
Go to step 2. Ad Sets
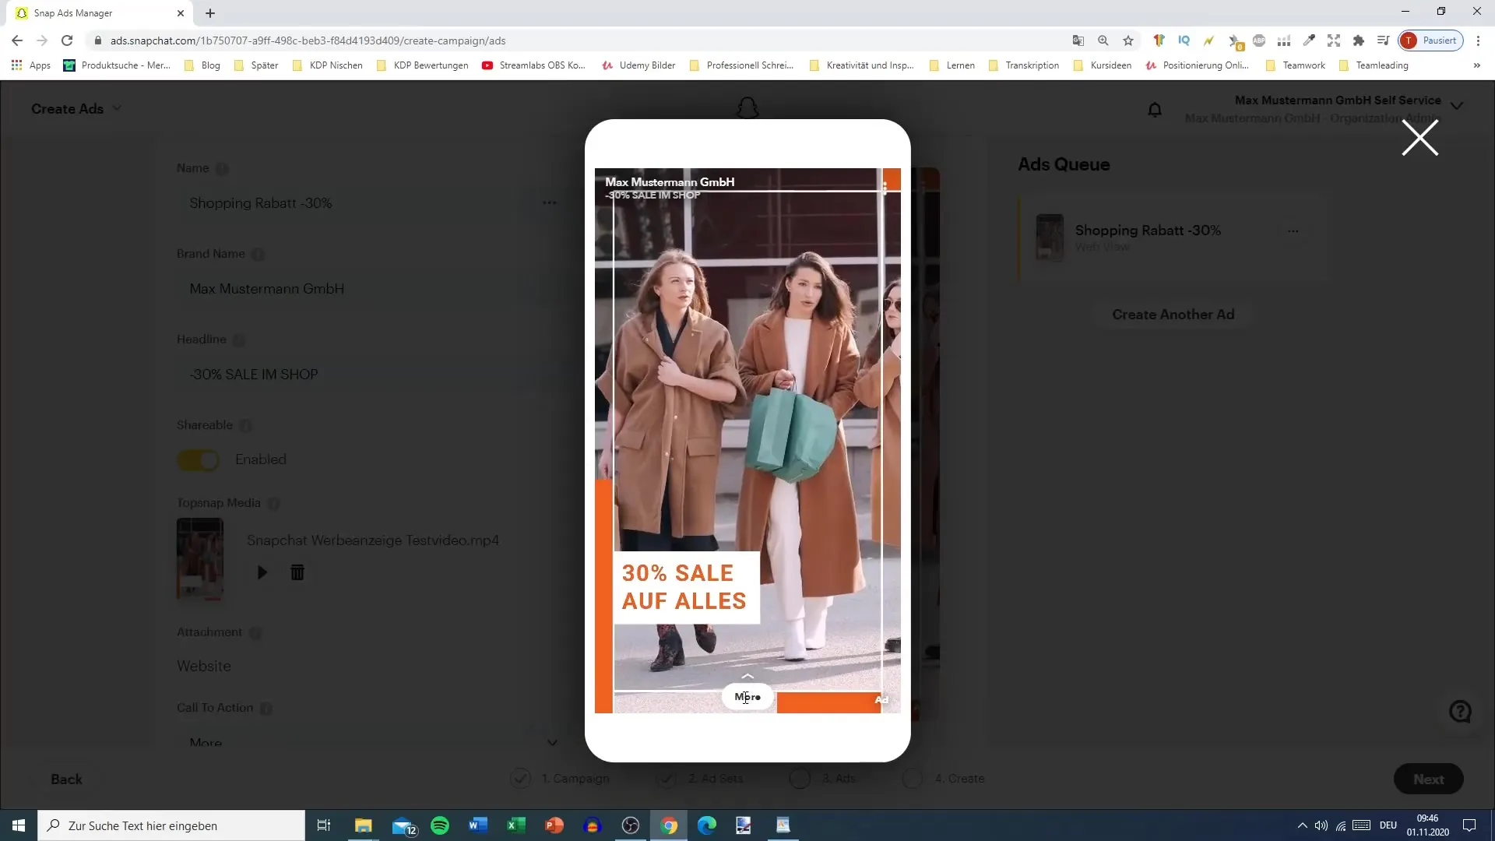click(699, 779)
